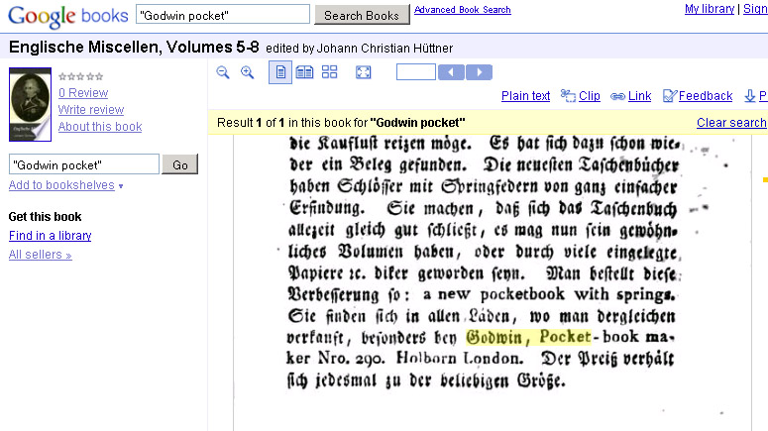This screenshot has height=431, width=768.
Task: Focus the in-book search field
Action: click(x=84, y=164)
